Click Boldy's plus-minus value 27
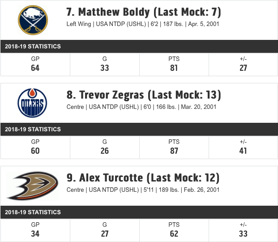 [x=243, y=68]
